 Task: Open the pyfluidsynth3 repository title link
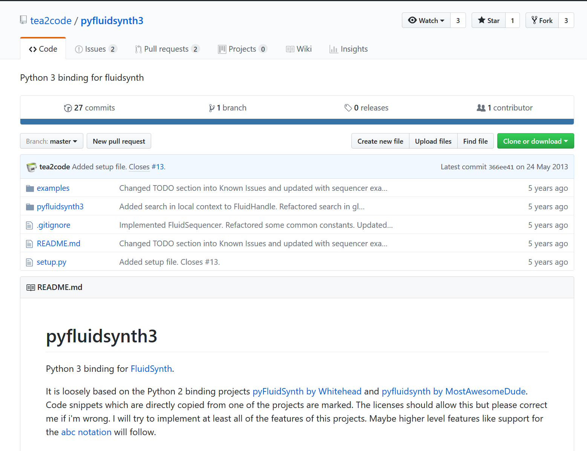click(112, 21)
